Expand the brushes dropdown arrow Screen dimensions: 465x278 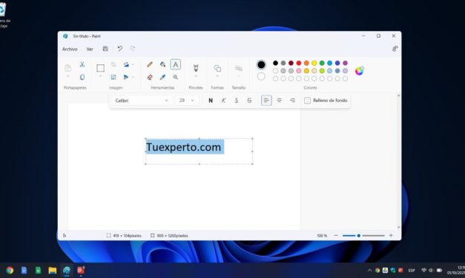[196, 76]
